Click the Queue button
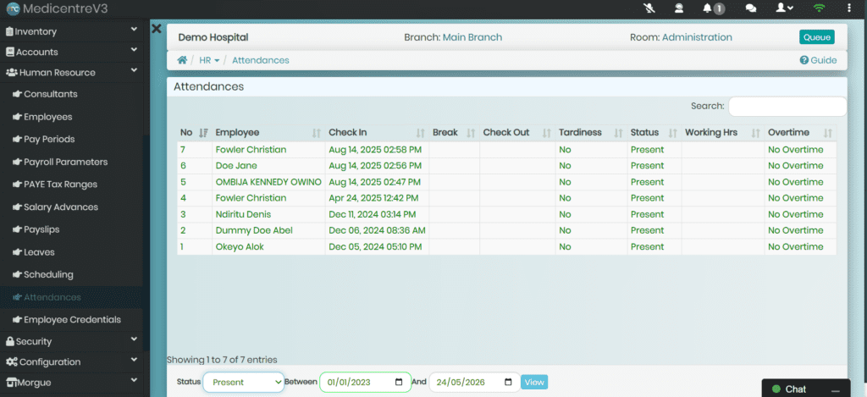 click(817, 37)
